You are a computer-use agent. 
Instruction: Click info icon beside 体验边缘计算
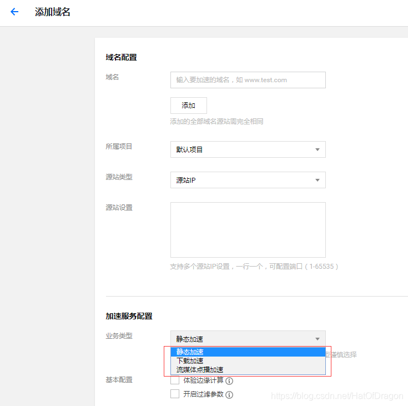[229, 381]
